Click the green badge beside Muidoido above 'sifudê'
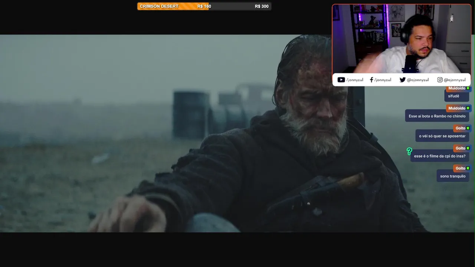475x267 pixels. (468, 88)
